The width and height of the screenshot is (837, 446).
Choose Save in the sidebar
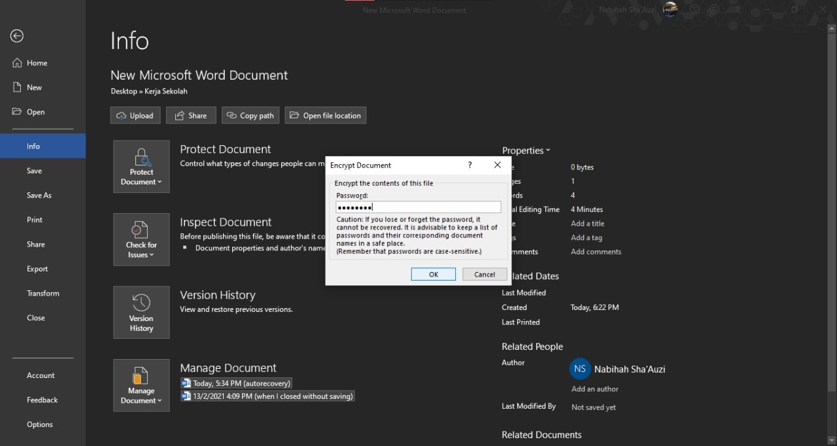coord(43,171)
